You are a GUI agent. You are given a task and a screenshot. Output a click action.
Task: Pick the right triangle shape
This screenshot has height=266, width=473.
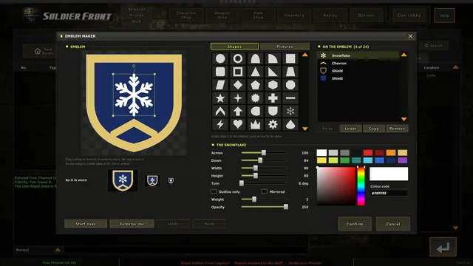273,72
